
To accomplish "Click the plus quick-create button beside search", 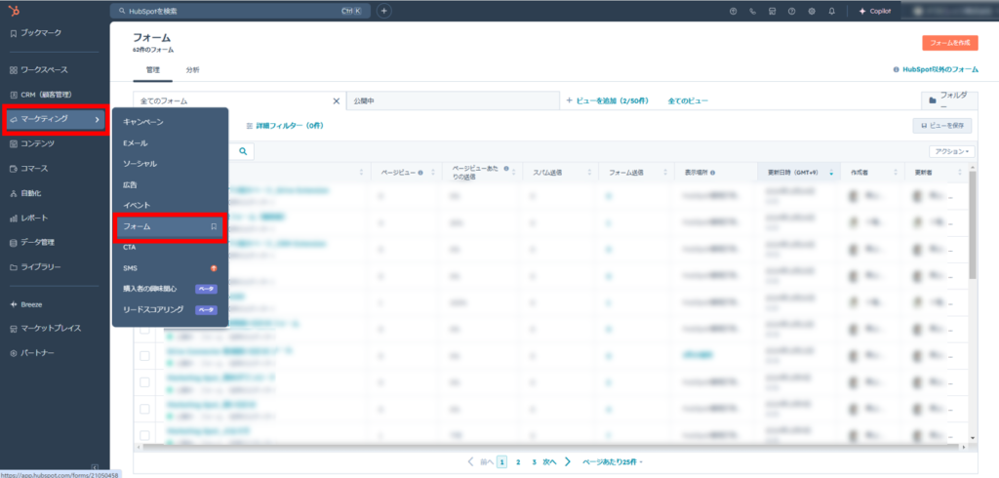I will (x=383, y=11).
